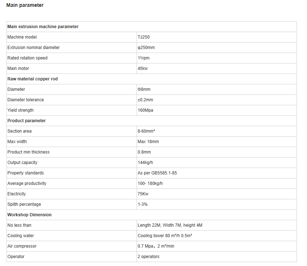Click the Main motor 45kw value
Screen dimensions: 307x266
point(142,68)
